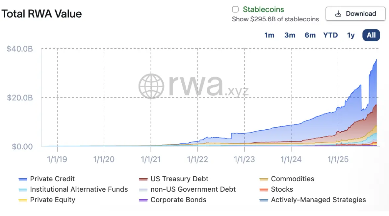The width and height of the screenshot is (389, 216).
Task: Click the Stablecoins green label
Action: pyautogui.click(x=263, y=10)
